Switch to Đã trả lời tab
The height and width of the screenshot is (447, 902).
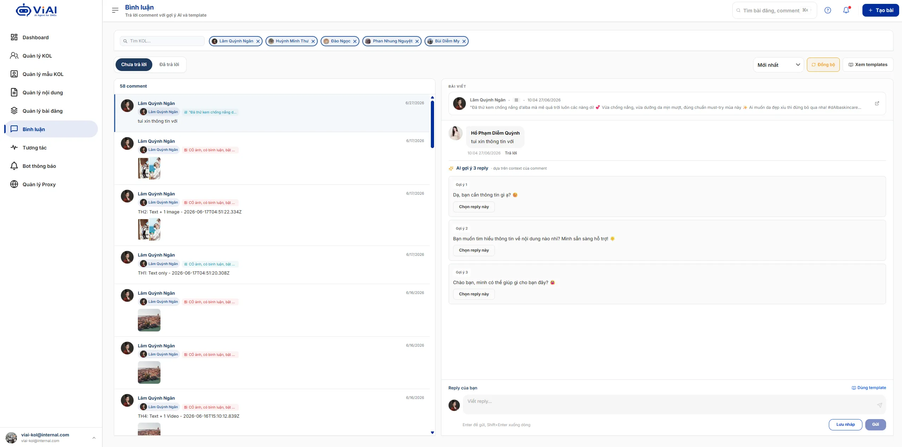coord(169,65)
